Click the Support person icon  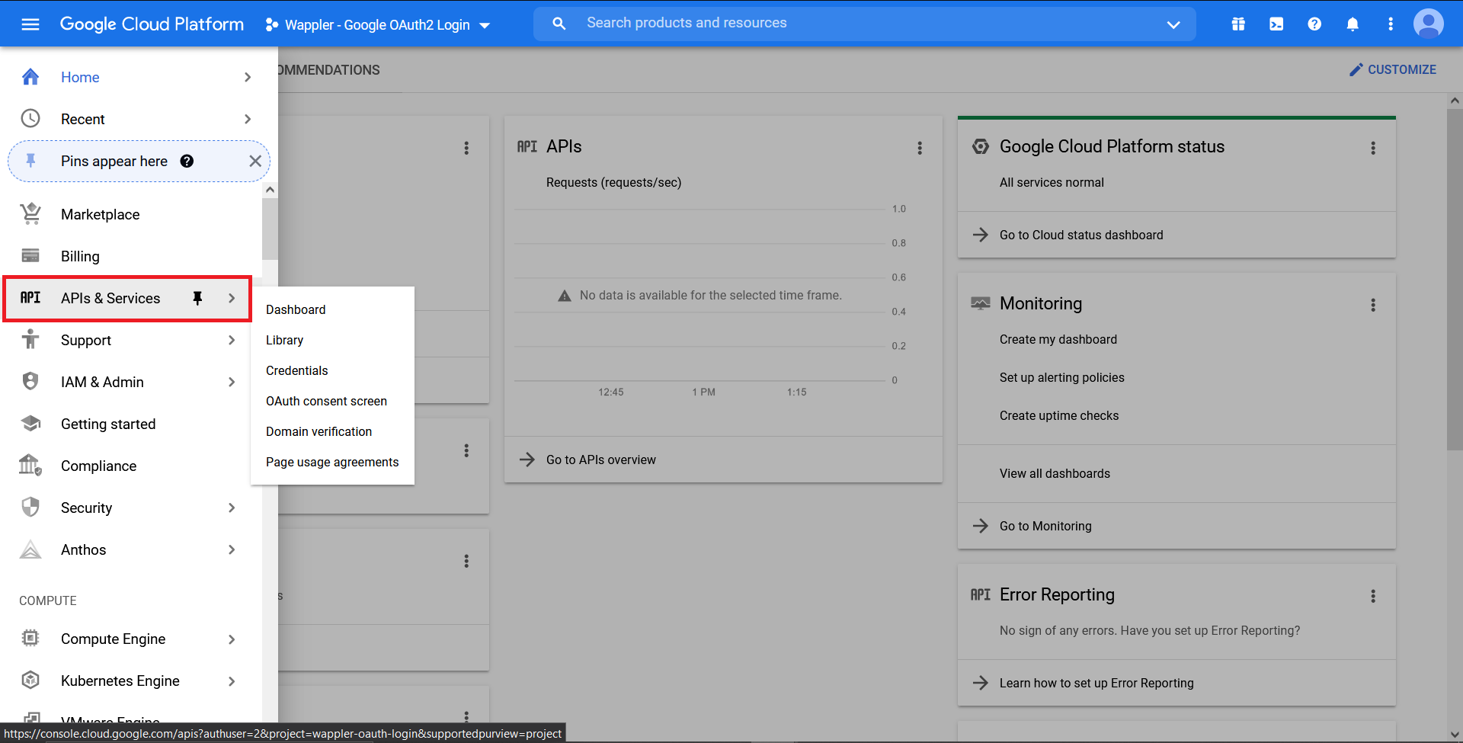point(30,340)
